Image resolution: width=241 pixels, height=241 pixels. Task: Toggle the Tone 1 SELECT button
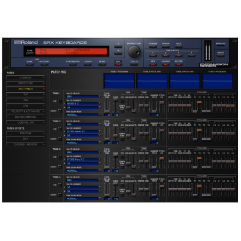tap(60, 111)
